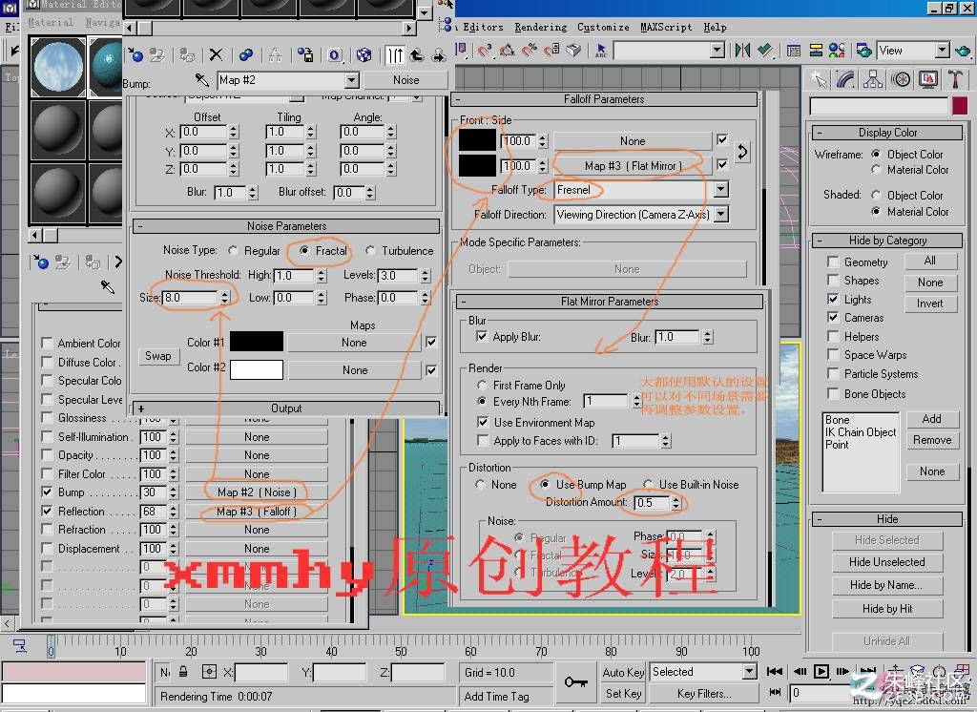Viewport: 977px width, 712px height.
Task: Open Map #2 name dropdown
Action: (352, 80)
